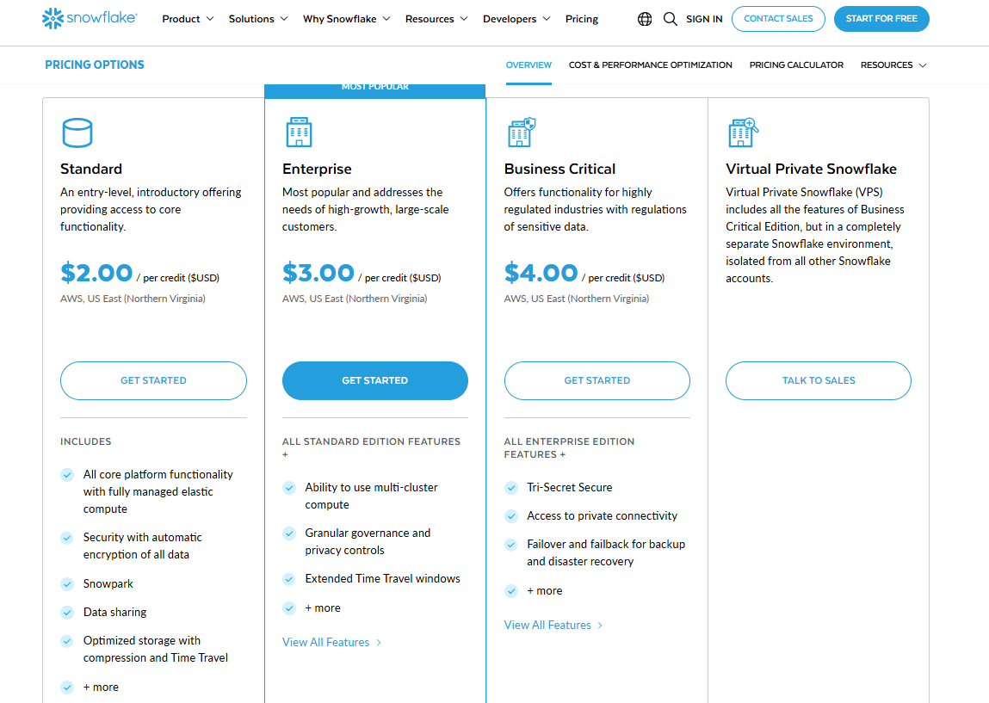Image resolution: width=989 pixels, height=703 pixels.
Task: Click the Enterprise heading
Action: point(317,169)
